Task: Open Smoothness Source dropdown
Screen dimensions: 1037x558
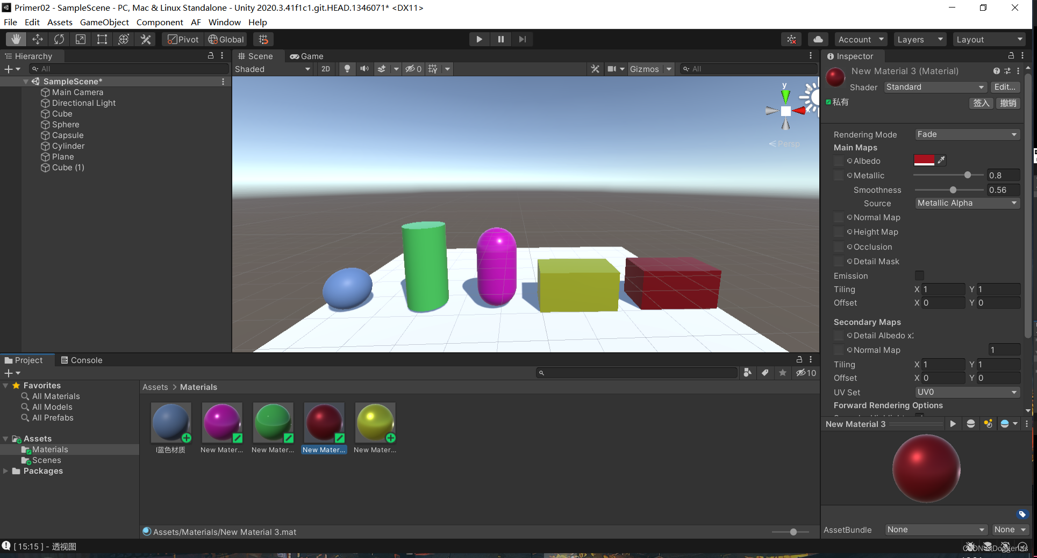Action: click(x=967, y=203)
